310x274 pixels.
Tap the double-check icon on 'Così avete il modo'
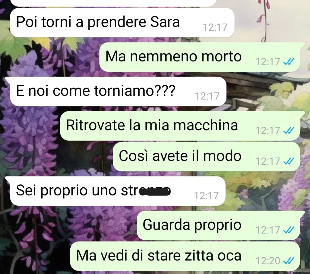click(288, 162)
